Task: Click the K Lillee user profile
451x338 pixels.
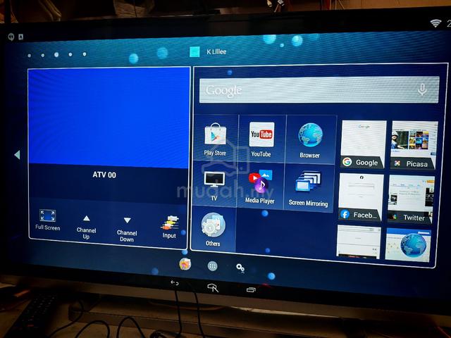Action: 209,51
